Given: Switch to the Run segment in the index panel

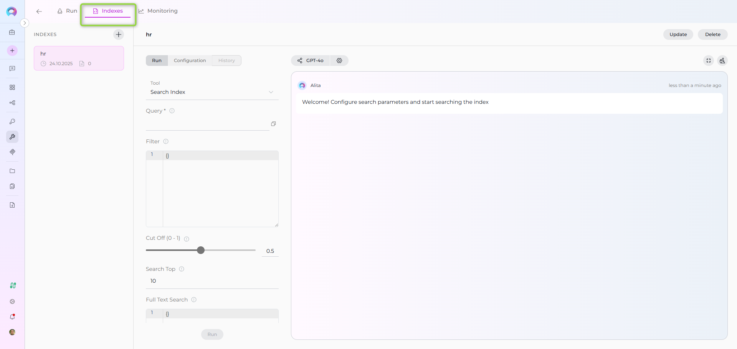Looking at the screenshot, I should pyautogui.click(x=157, y=61).
